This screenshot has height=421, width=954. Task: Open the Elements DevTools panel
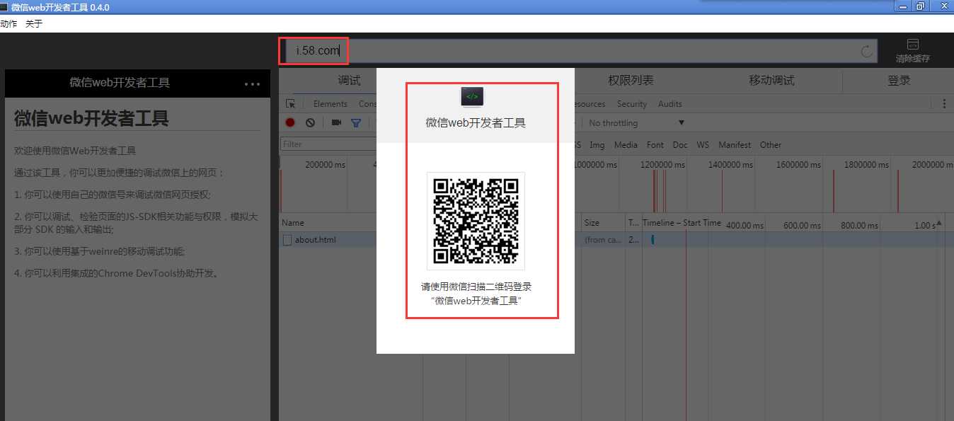[x=331, y=104]
